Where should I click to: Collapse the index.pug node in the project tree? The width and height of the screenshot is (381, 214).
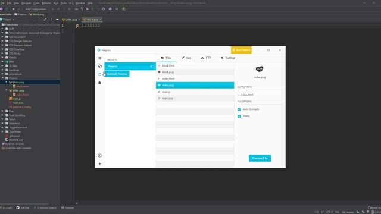(7, 90)
